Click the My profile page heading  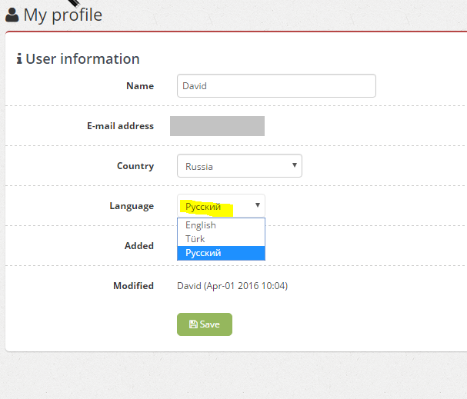pyautogui.click(x=63, y=15)
